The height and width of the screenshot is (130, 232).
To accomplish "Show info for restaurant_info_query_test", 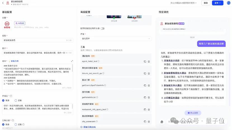I will pos(107,109).
